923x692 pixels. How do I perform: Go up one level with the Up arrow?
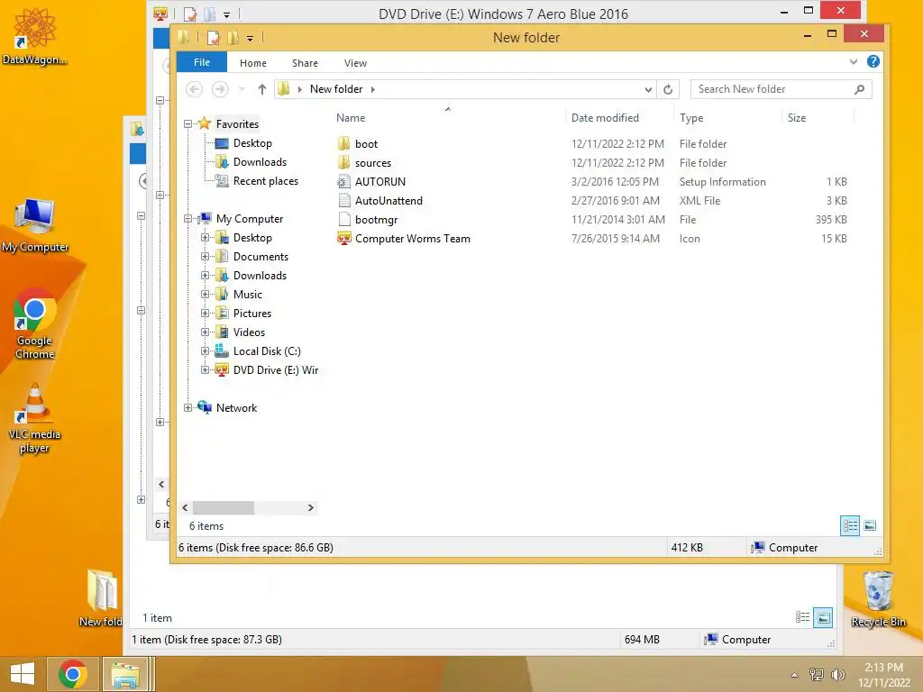262,89
